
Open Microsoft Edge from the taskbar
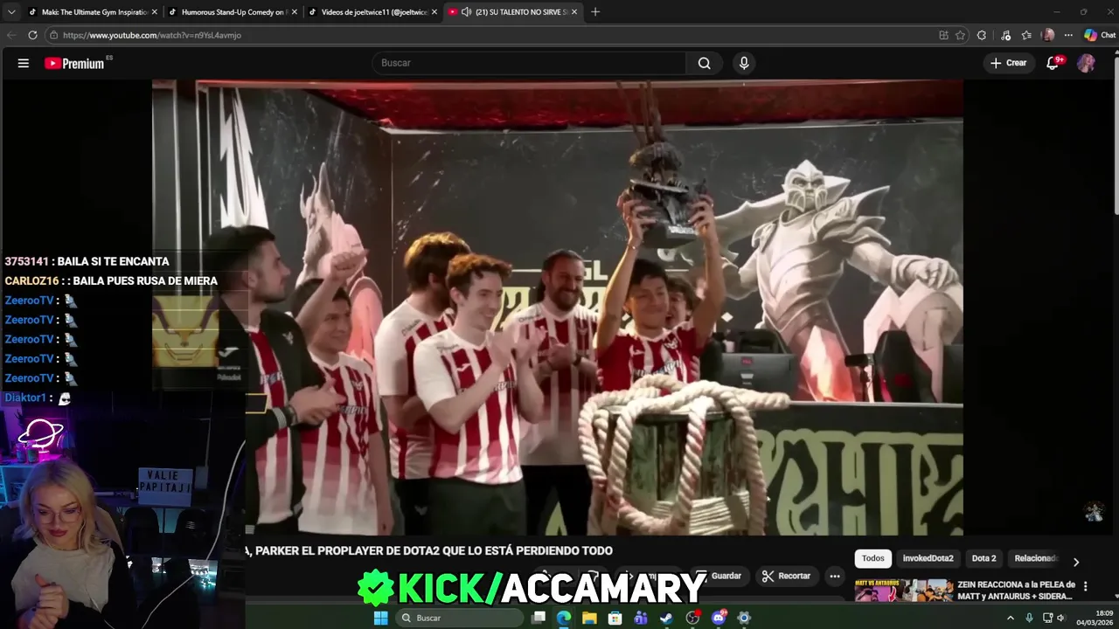tap(564, 618)
